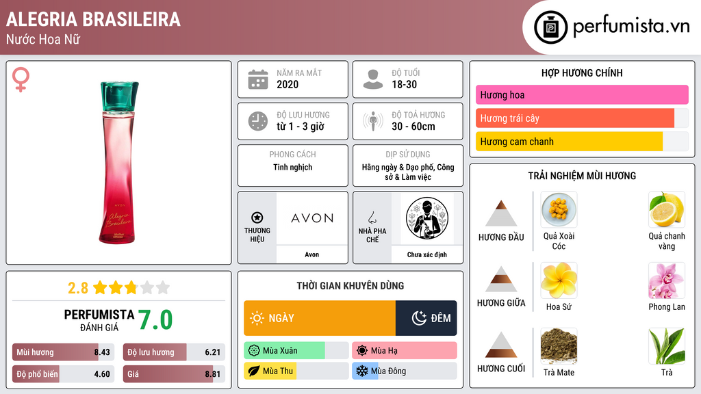Click the pink female gender symbol icon
The image size is (701, 394).
click(x=21, y=79)
